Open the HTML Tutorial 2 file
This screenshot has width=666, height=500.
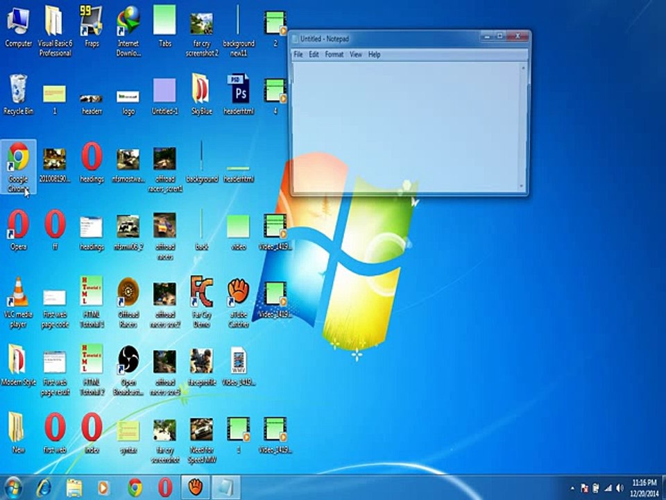(92, 370)
